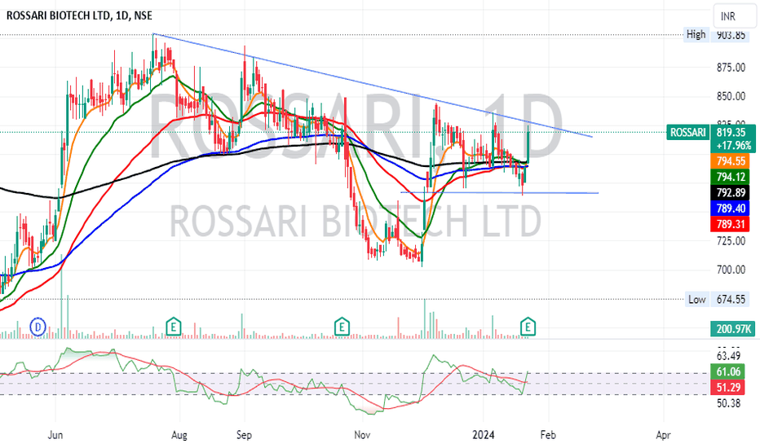
Task: Click the 50.38 RSI axis value
Action: tap(728, 403)
